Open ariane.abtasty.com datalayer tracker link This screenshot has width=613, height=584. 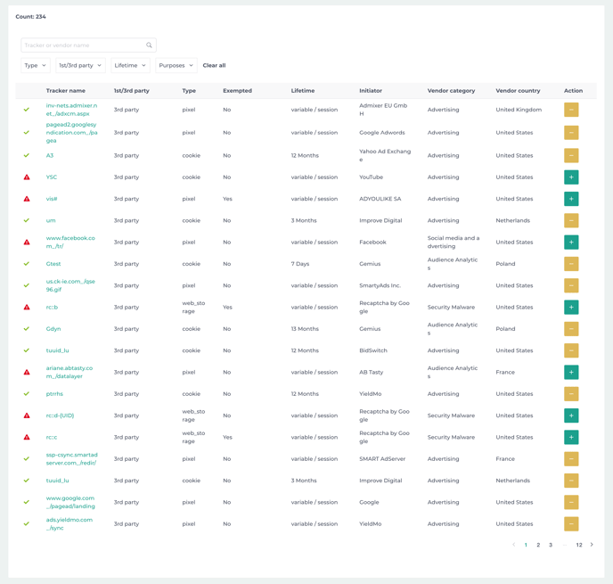(69, 373)
